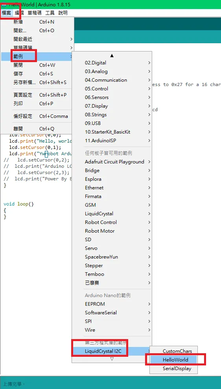This screenshot has width=221, height=389.
Task: Expand 10.StarterKit_BasicKit examples submenu
Action: pyautogui.click(x=112, y=132)
